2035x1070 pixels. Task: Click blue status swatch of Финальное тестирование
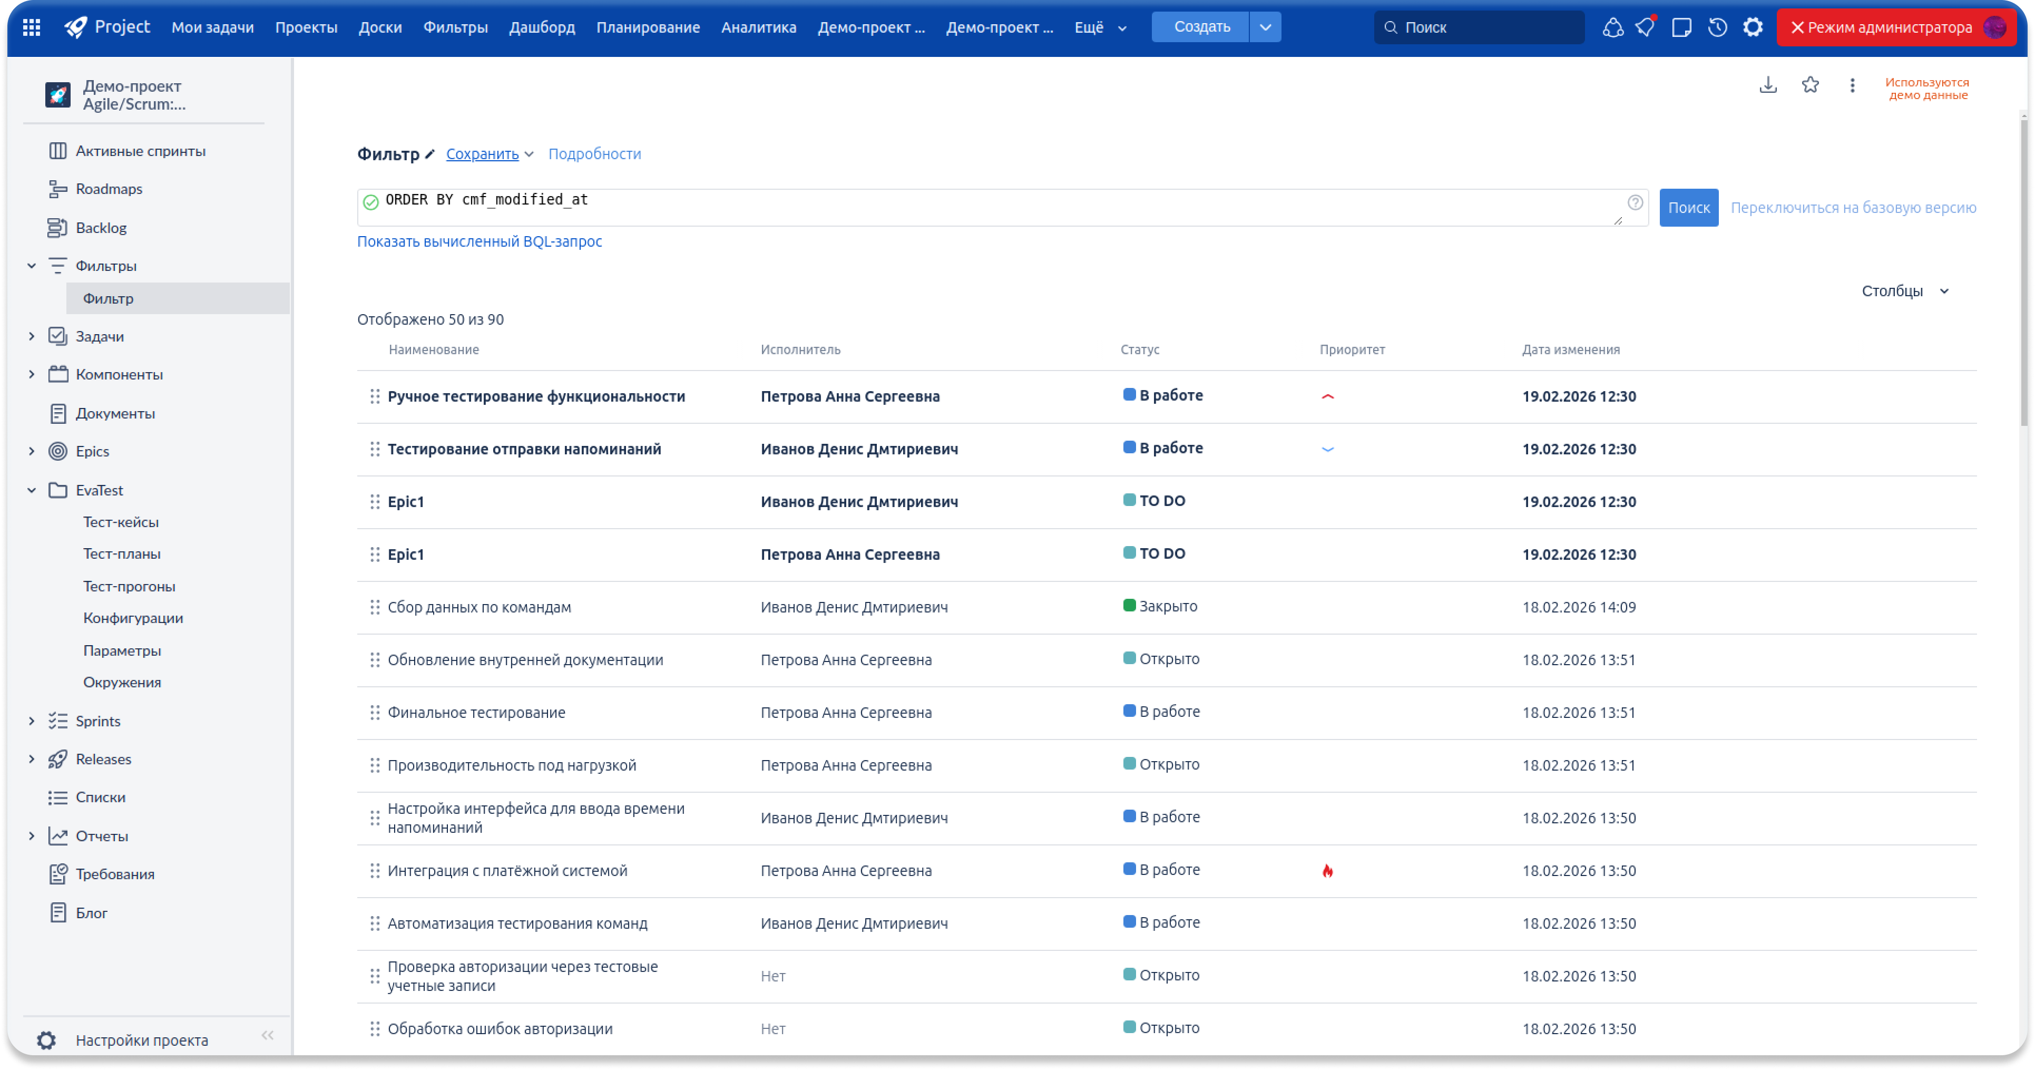pyautogui.click(x=1129, y=711)
